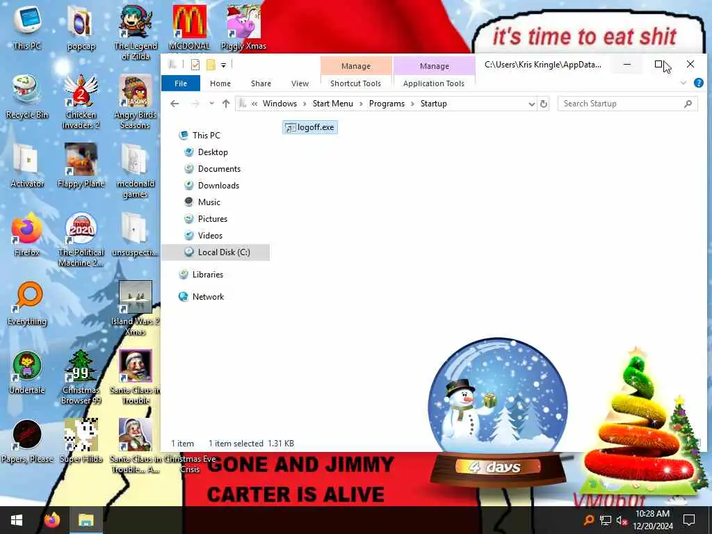Open Libraries in navigation pane
This screenshot has width=712, height=534.
tap(207, 274)
